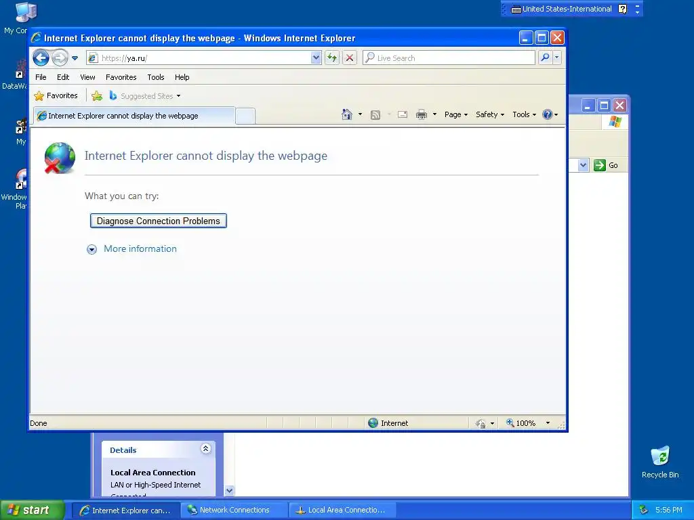The height and width of the screenshot is (520, 694).
Task: Open the 100% zoom level dropdown arrow
Action: [548, 423]
